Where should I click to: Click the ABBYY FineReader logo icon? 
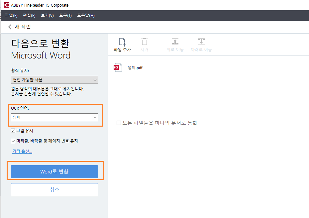tap(7, 5)
